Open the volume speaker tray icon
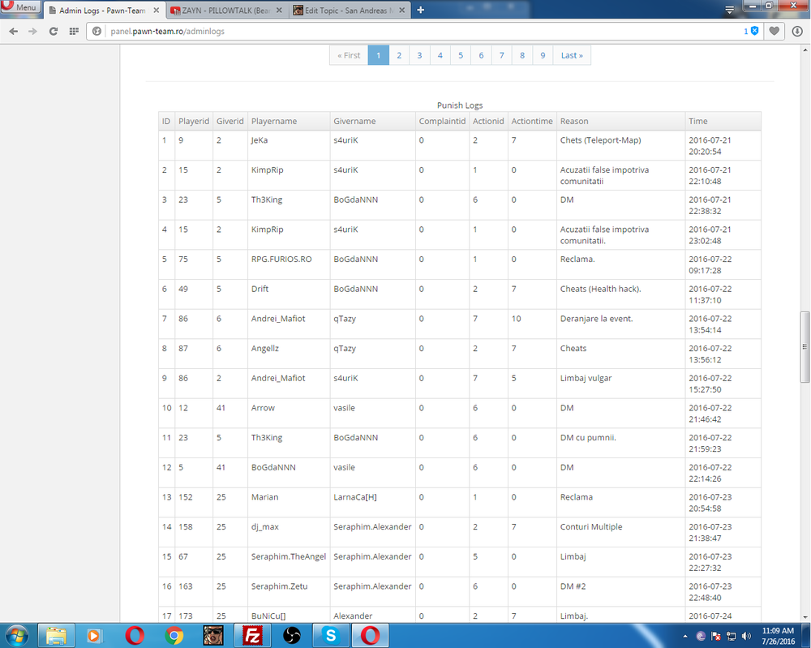Viewport: 811px width, 648px height. 746,636
